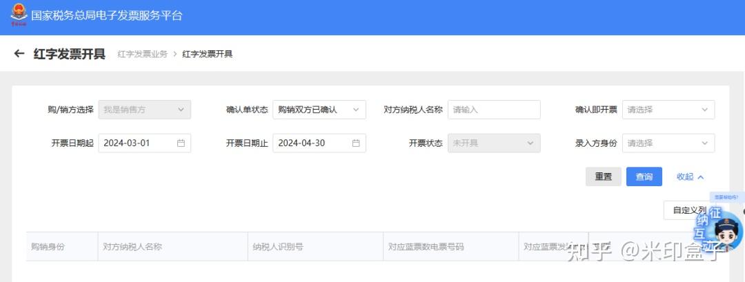This screenshot has width=745, height=282.
Task: Click 红字发票开具 breadcrumb item
Action: pos(207,54)
